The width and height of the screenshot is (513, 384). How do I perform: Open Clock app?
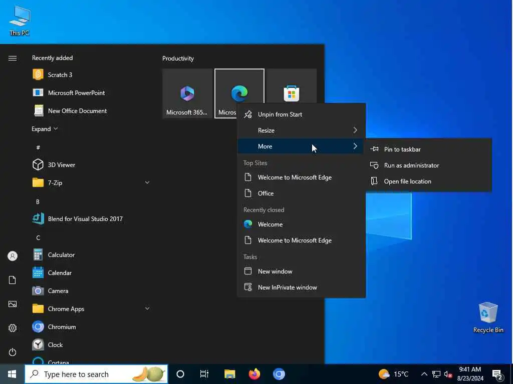tap(91, 344)
